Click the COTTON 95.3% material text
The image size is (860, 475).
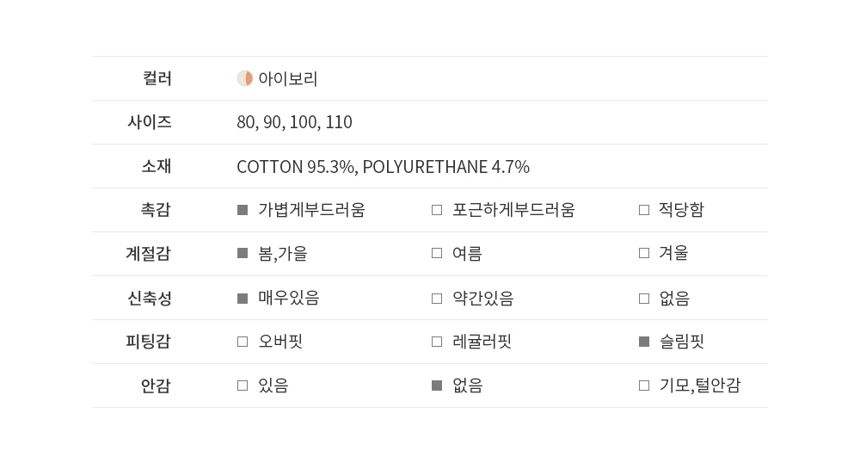296,167
